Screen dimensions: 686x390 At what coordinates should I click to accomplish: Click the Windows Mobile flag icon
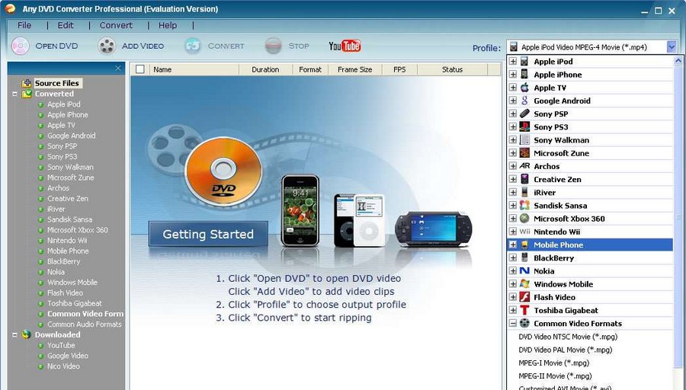(x=524, y=284)
